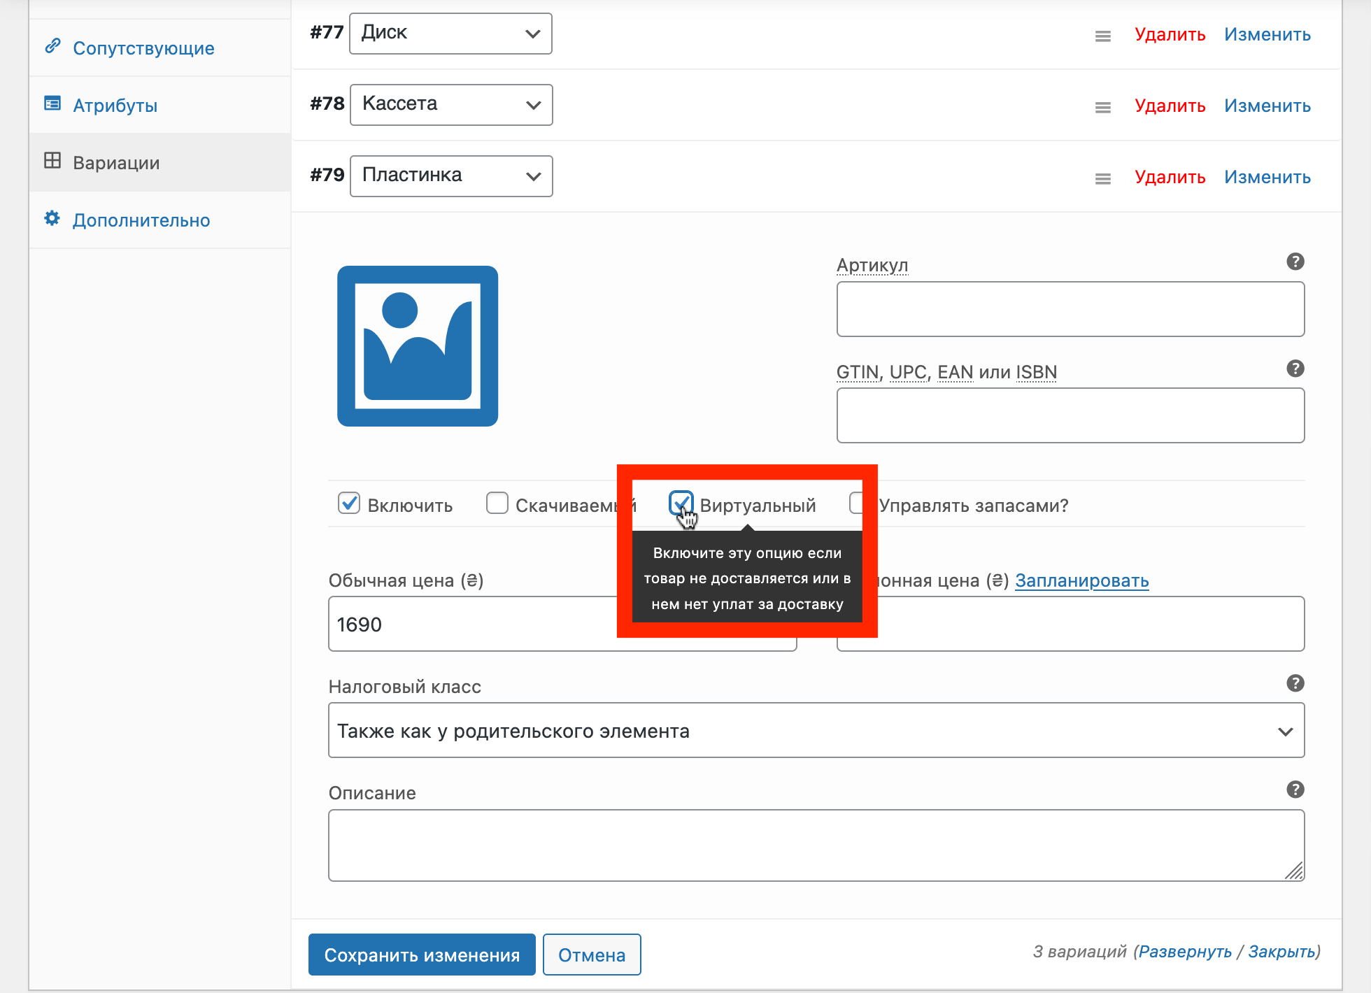
Task: Click the Описание textarea resize handle
Action: (x=1294, y=871)
